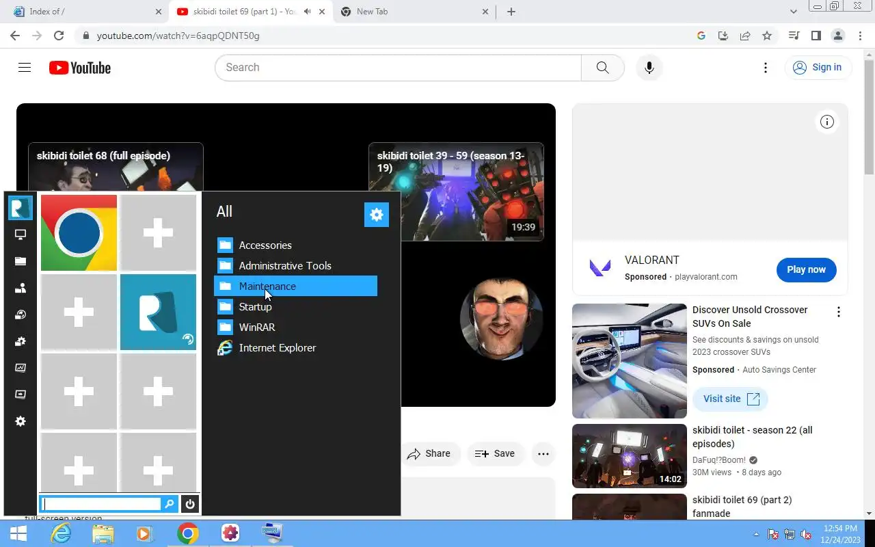
Task: Expand the Startup folder
Action: point(295,306)
